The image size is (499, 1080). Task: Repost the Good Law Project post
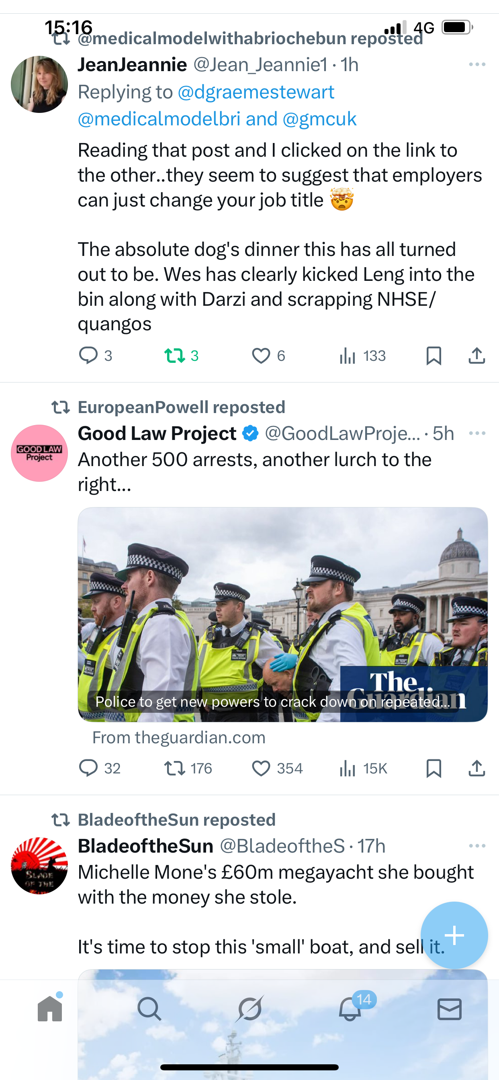coord(174,768)
